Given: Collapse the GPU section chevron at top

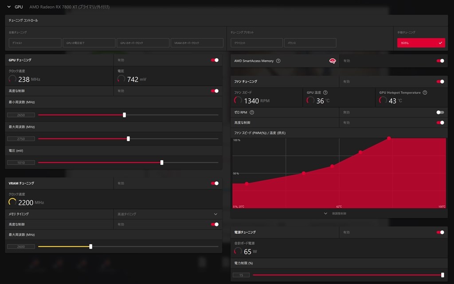Looking at the screenshot, I should click(8, 7).
